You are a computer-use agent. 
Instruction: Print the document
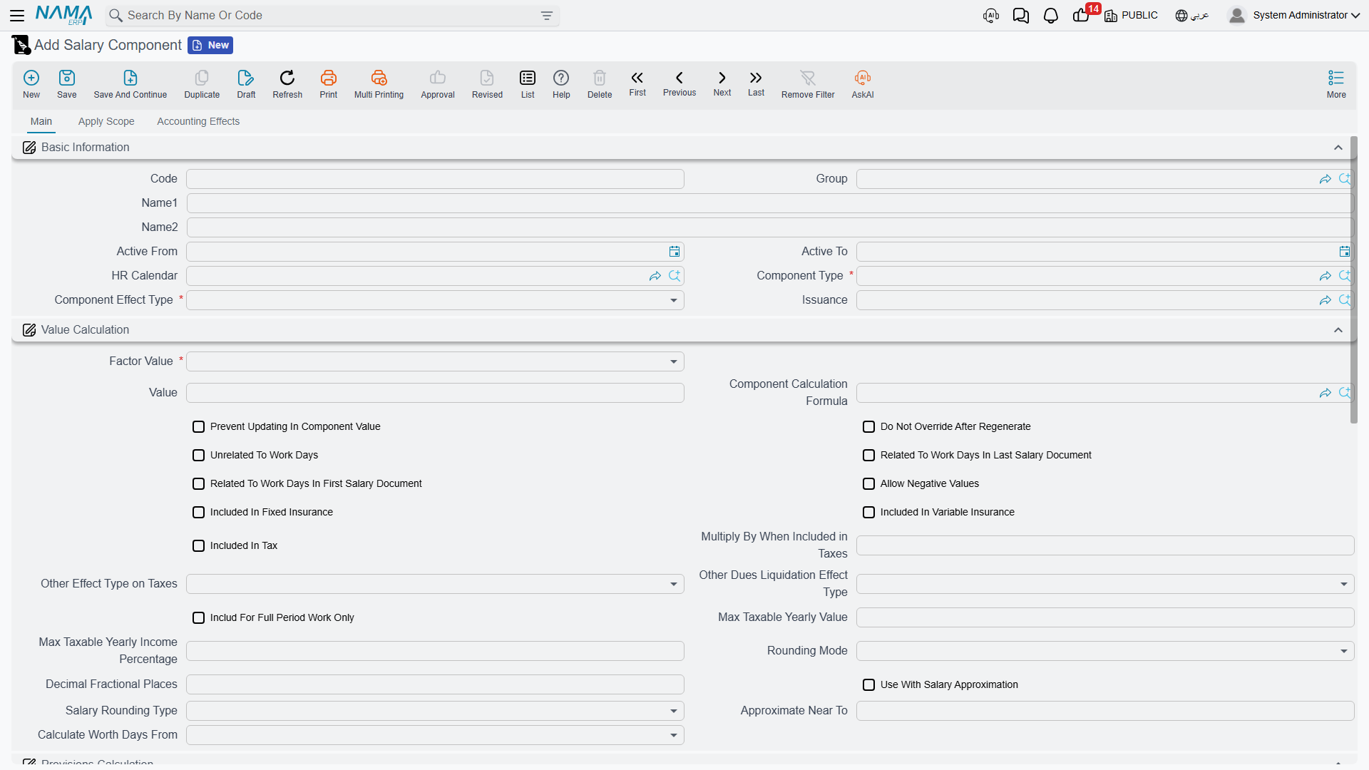pos(329,83)
